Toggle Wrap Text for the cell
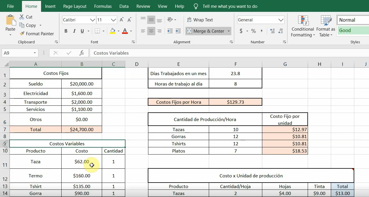Screen dimensions: 369x197 (x=200, y=20)
